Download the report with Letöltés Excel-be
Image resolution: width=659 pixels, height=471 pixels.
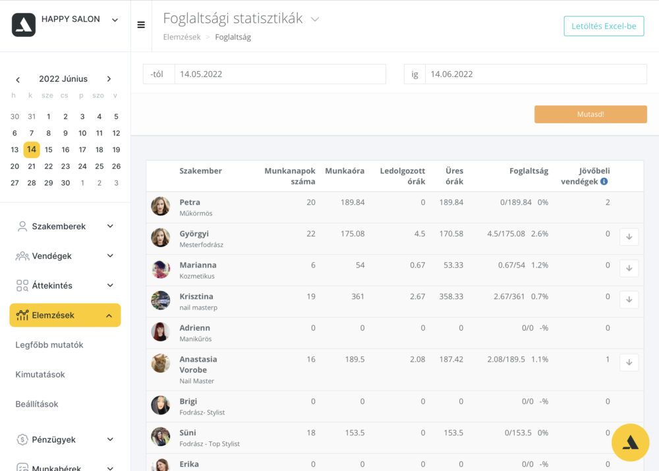[604, 26]
